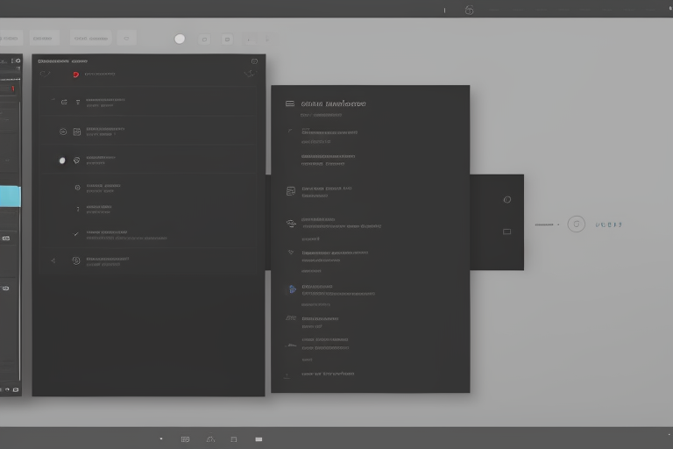Collapse the left-arrow row at left panel bottom
673x449 pixels.
(53, 260)
